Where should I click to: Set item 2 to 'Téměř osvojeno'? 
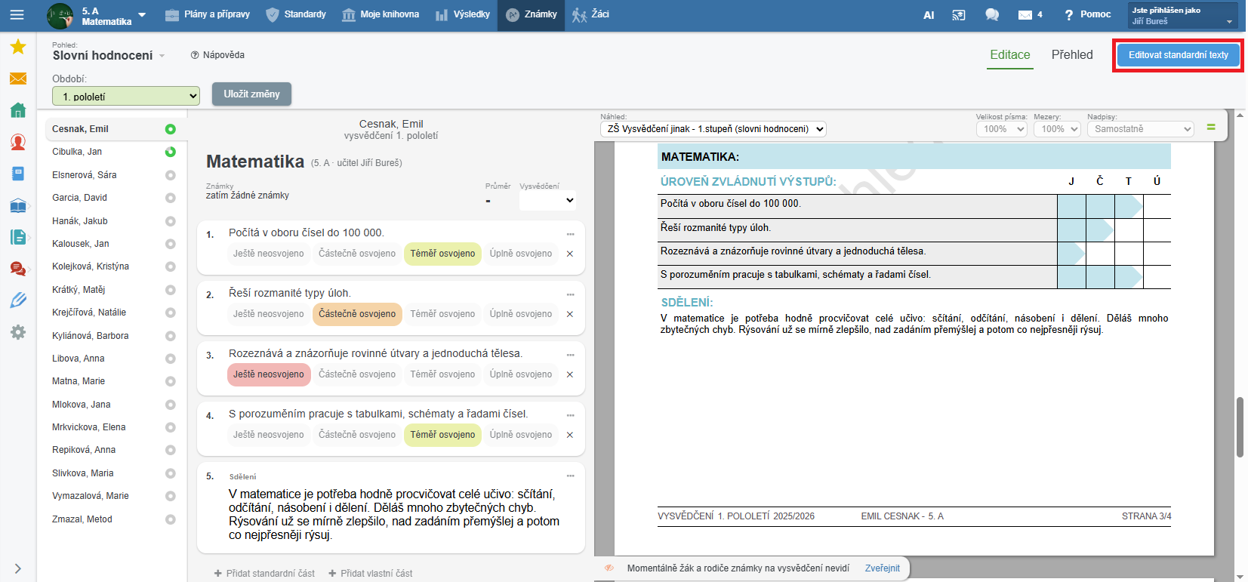coord(442,314)
